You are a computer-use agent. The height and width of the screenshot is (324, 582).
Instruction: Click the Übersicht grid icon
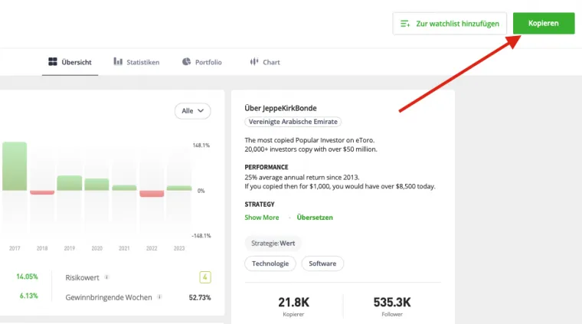pos(53,61)
